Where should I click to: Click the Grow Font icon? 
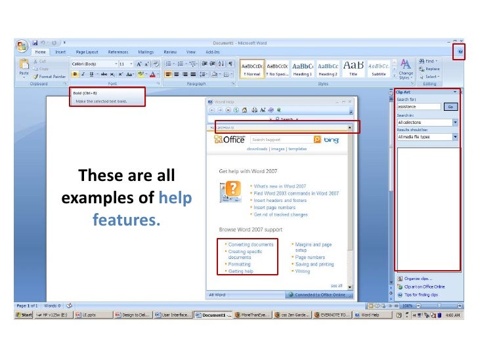point(139,64)
